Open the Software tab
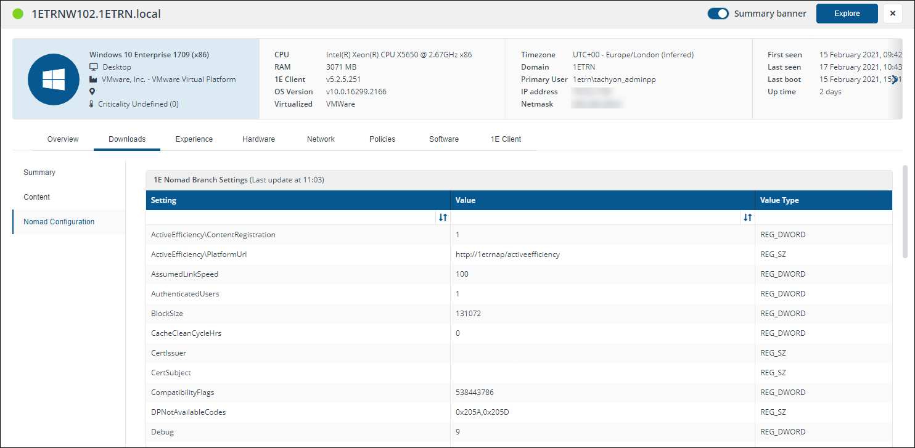Screen dimensions: 915x448 [444, 139]
